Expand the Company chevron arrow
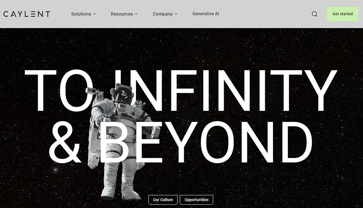The image size is (363, 208). [176, 14]
